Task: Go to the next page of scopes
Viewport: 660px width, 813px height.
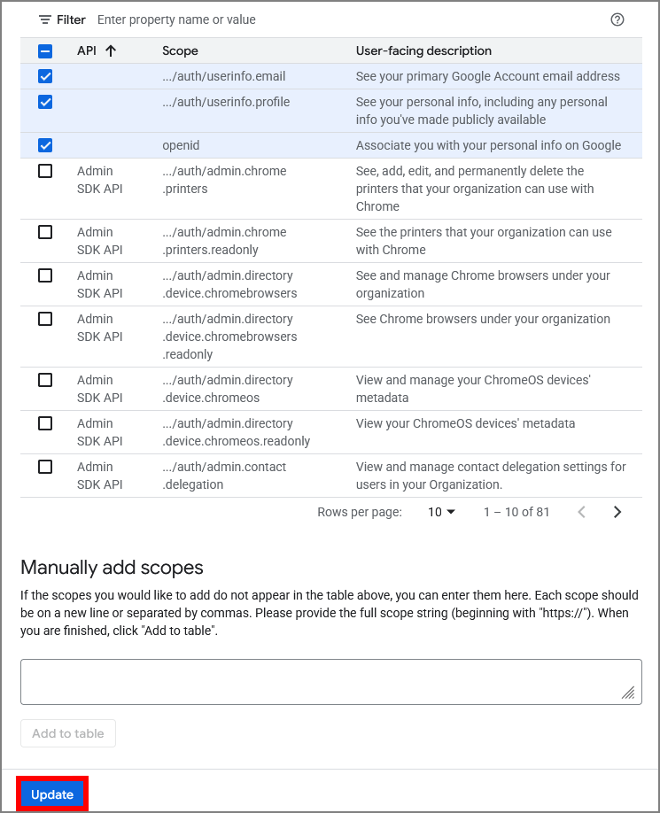Action: click(x=617, y=512)
